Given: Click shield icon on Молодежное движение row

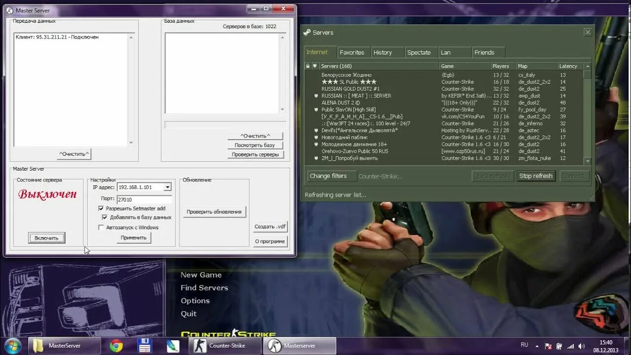Looking at the screenshot, I should [x=316, y=144].
